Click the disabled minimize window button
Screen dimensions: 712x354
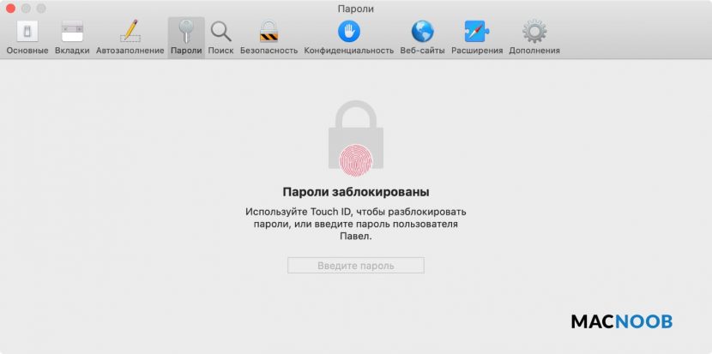point(26,9)
